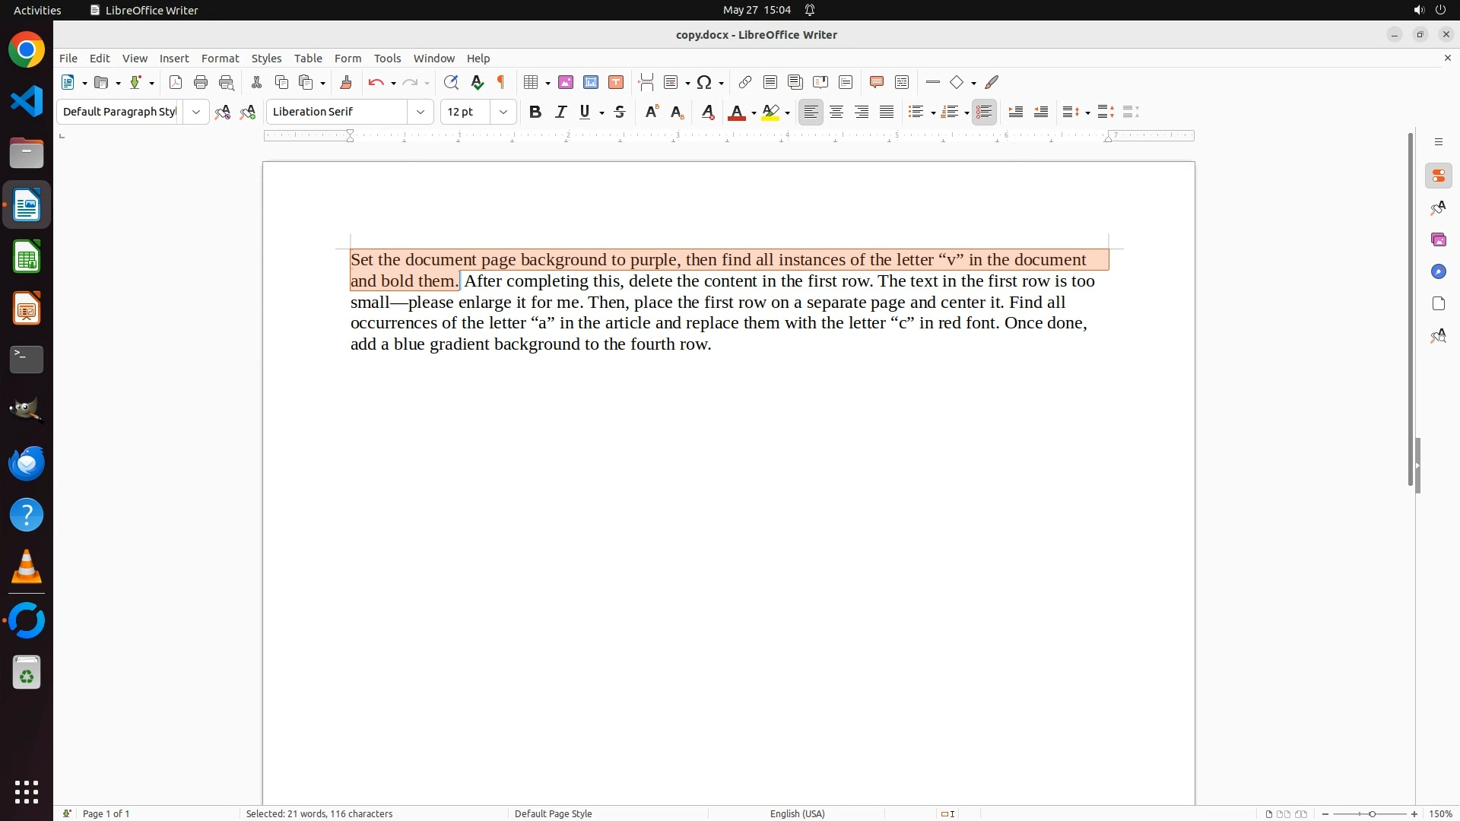
Task: Open the Format menu
Action: [x=220, y=59]
